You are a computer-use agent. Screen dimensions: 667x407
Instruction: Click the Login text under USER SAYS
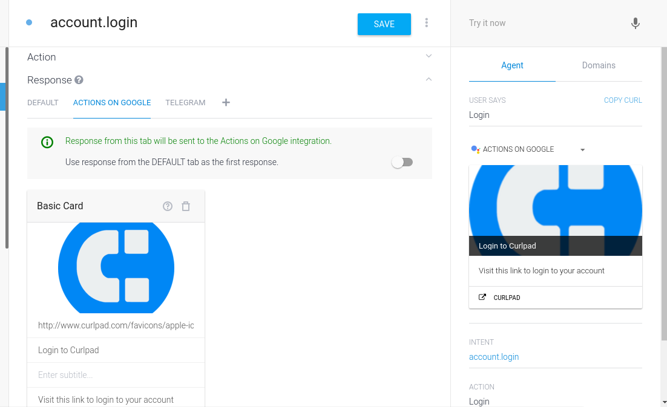[x=479, y=115]
